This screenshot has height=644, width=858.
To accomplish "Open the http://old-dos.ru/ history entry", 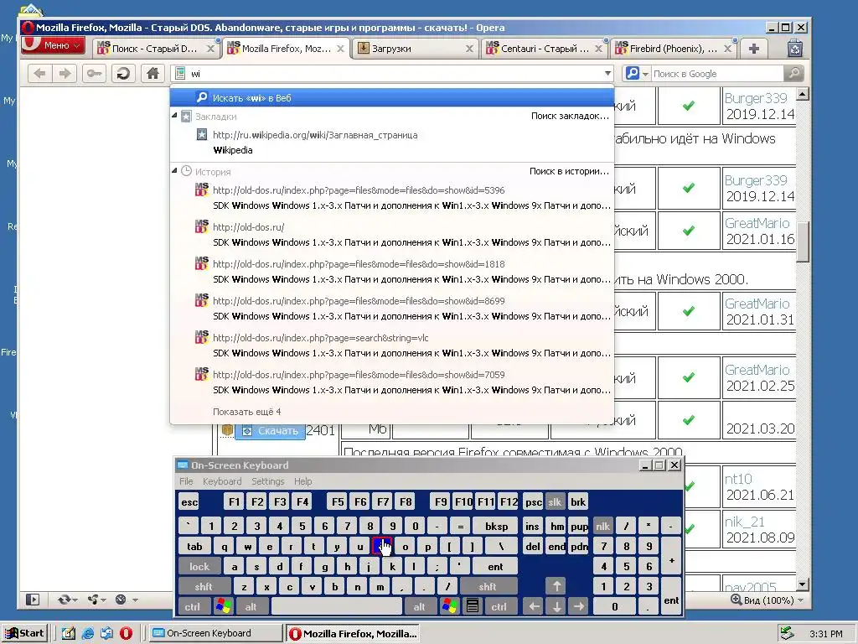I will pos(392,235).
